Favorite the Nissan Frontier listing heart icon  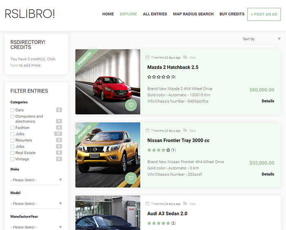point(131,178)
